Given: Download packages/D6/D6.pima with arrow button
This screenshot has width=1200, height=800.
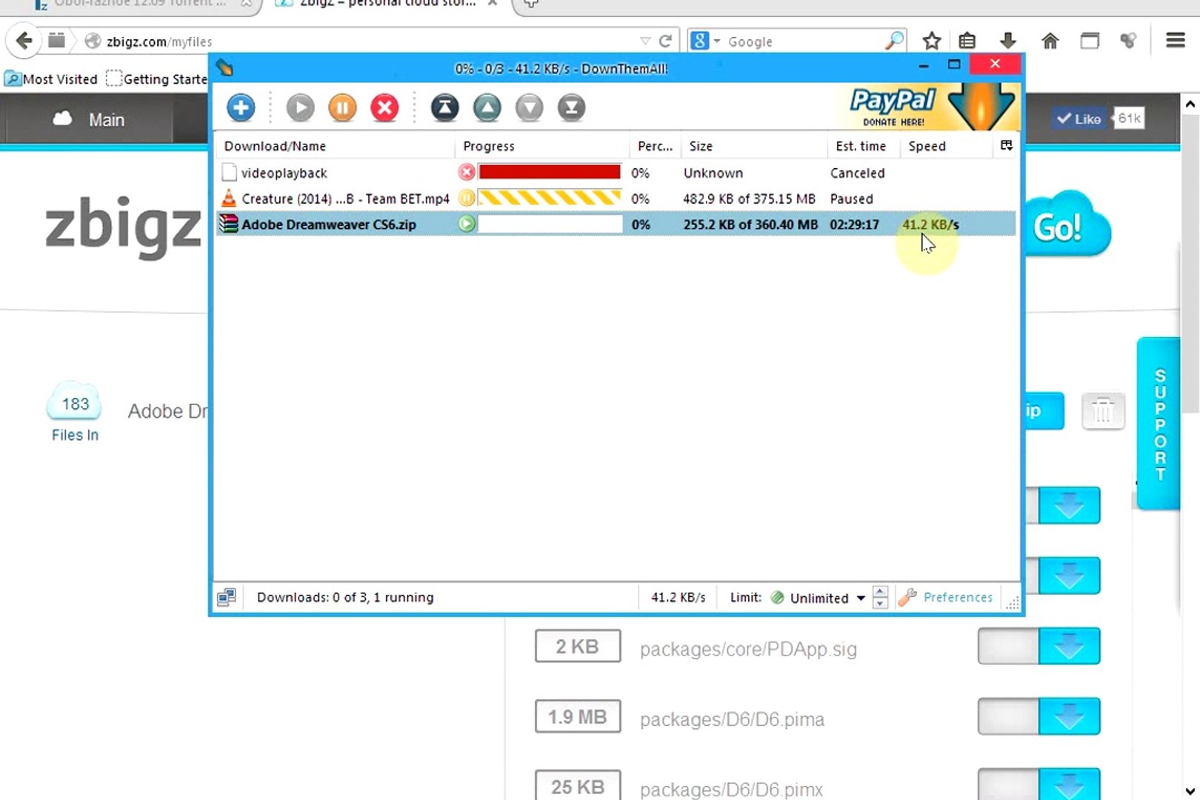Looking at the screenshot, I should (1069, 716).
